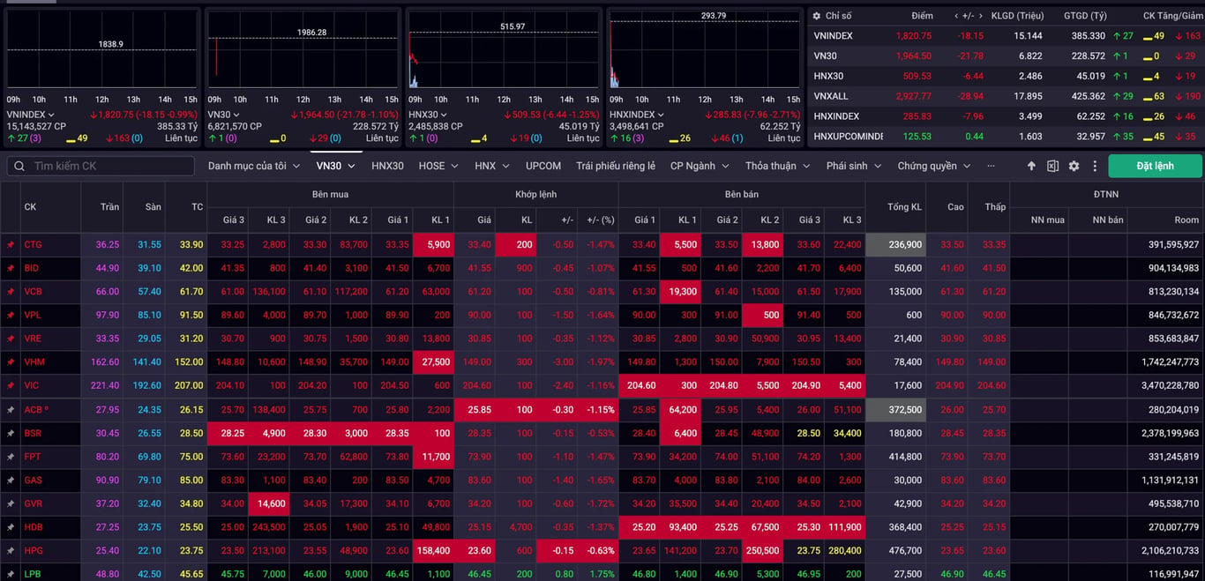Toggle the pin on the CTG row

click(11, 245)
